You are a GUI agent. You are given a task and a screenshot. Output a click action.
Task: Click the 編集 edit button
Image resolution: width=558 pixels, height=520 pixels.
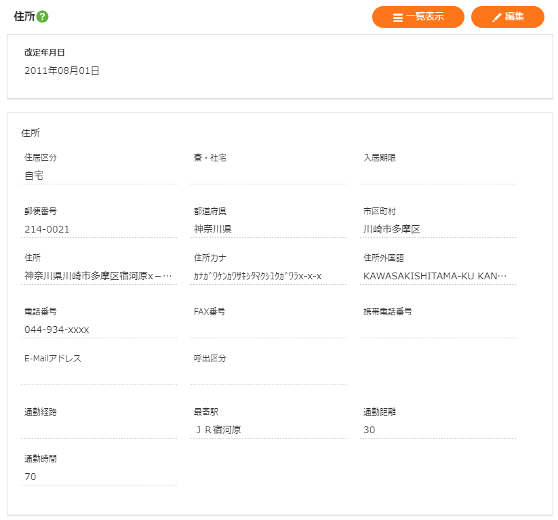tap(507, 17)
